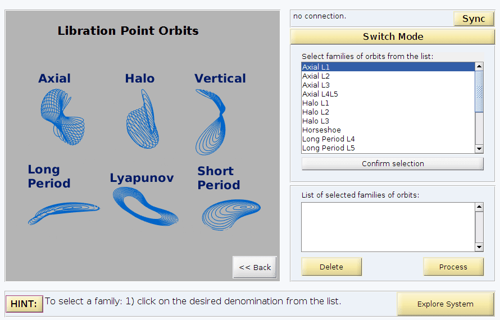Click the Axial orbit family illustration
The image size is (500, 320).
click(62, 117)
